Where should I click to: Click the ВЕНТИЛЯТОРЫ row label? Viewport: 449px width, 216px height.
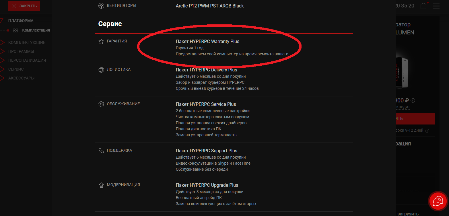[x=122, y=6]
